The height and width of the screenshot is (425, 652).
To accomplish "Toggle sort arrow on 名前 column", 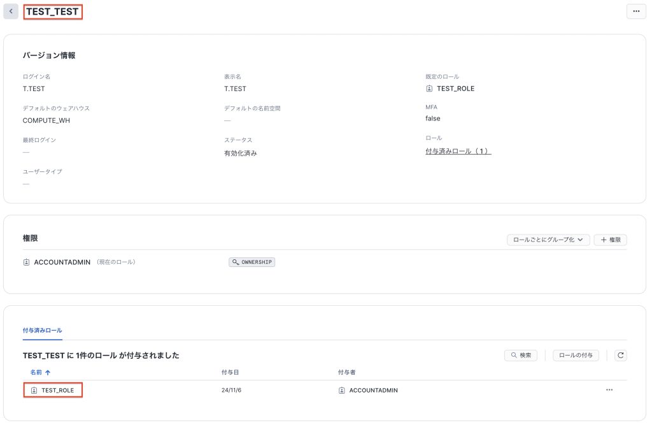I will 48,372.
